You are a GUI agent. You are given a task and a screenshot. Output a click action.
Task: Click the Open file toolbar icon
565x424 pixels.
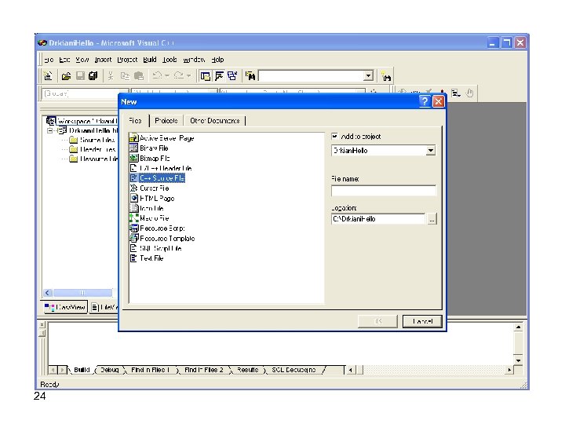point(66,76)
